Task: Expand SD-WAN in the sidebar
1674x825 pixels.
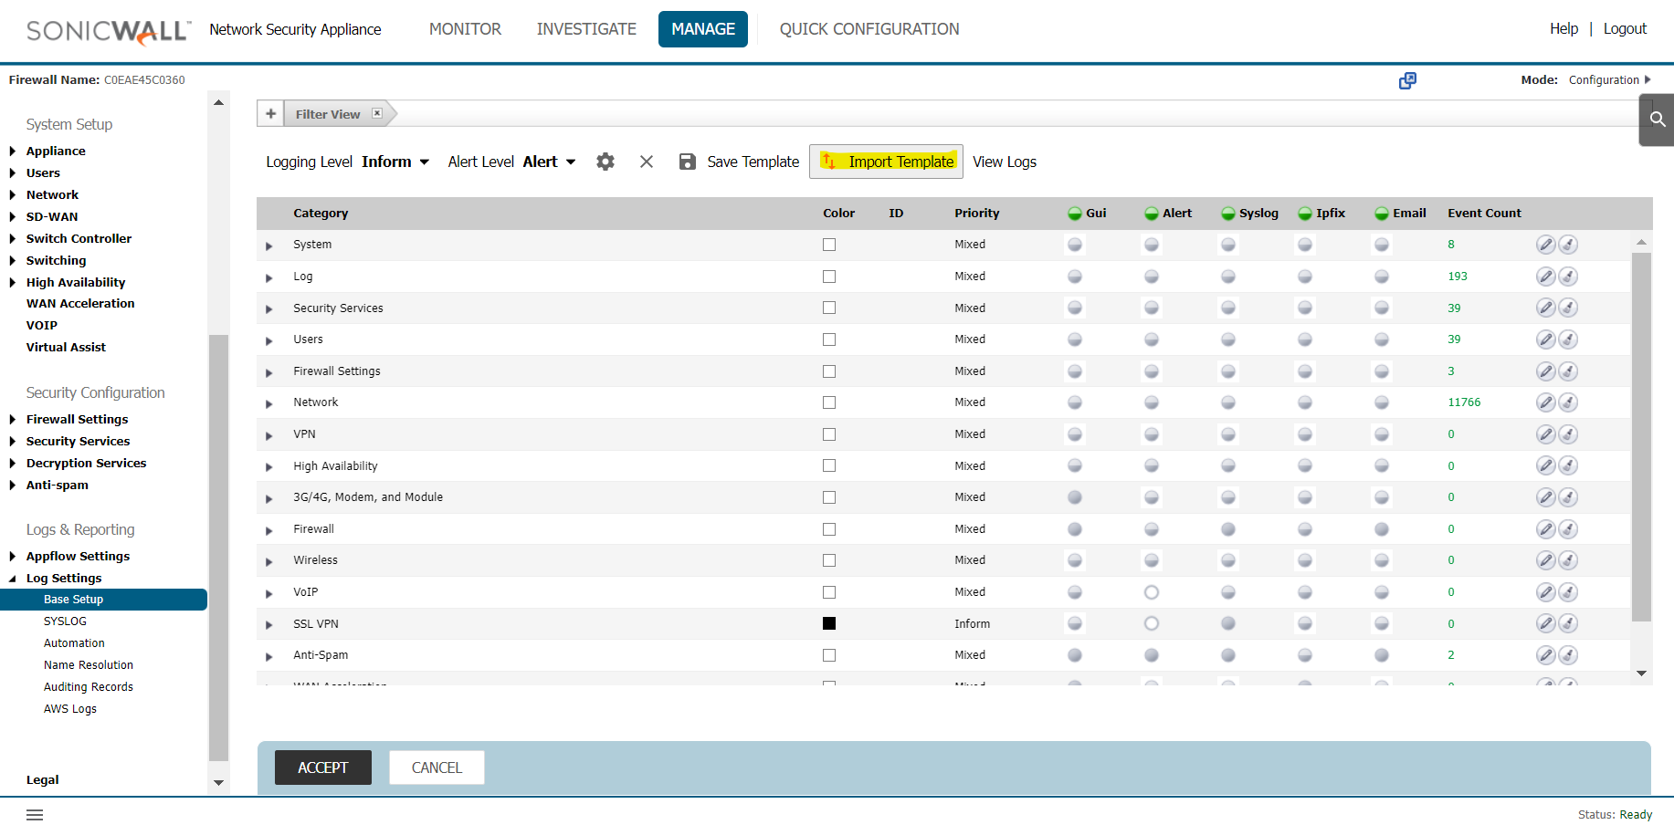Action: [13, 217]
